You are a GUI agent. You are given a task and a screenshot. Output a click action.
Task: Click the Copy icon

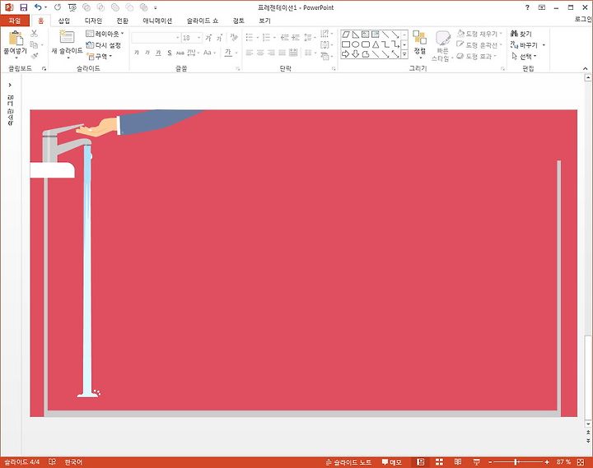[34, 45]
